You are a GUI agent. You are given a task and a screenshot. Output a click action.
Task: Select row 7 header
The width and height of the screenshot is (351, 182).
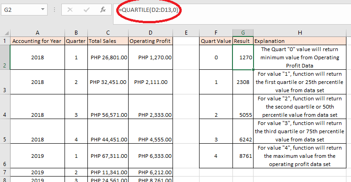coord(5,172)
